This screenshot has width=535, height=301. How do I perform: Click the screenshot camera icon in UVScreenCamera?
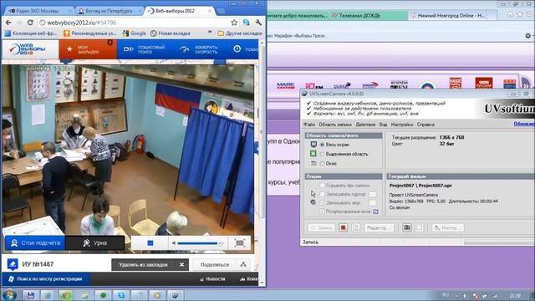407,227
